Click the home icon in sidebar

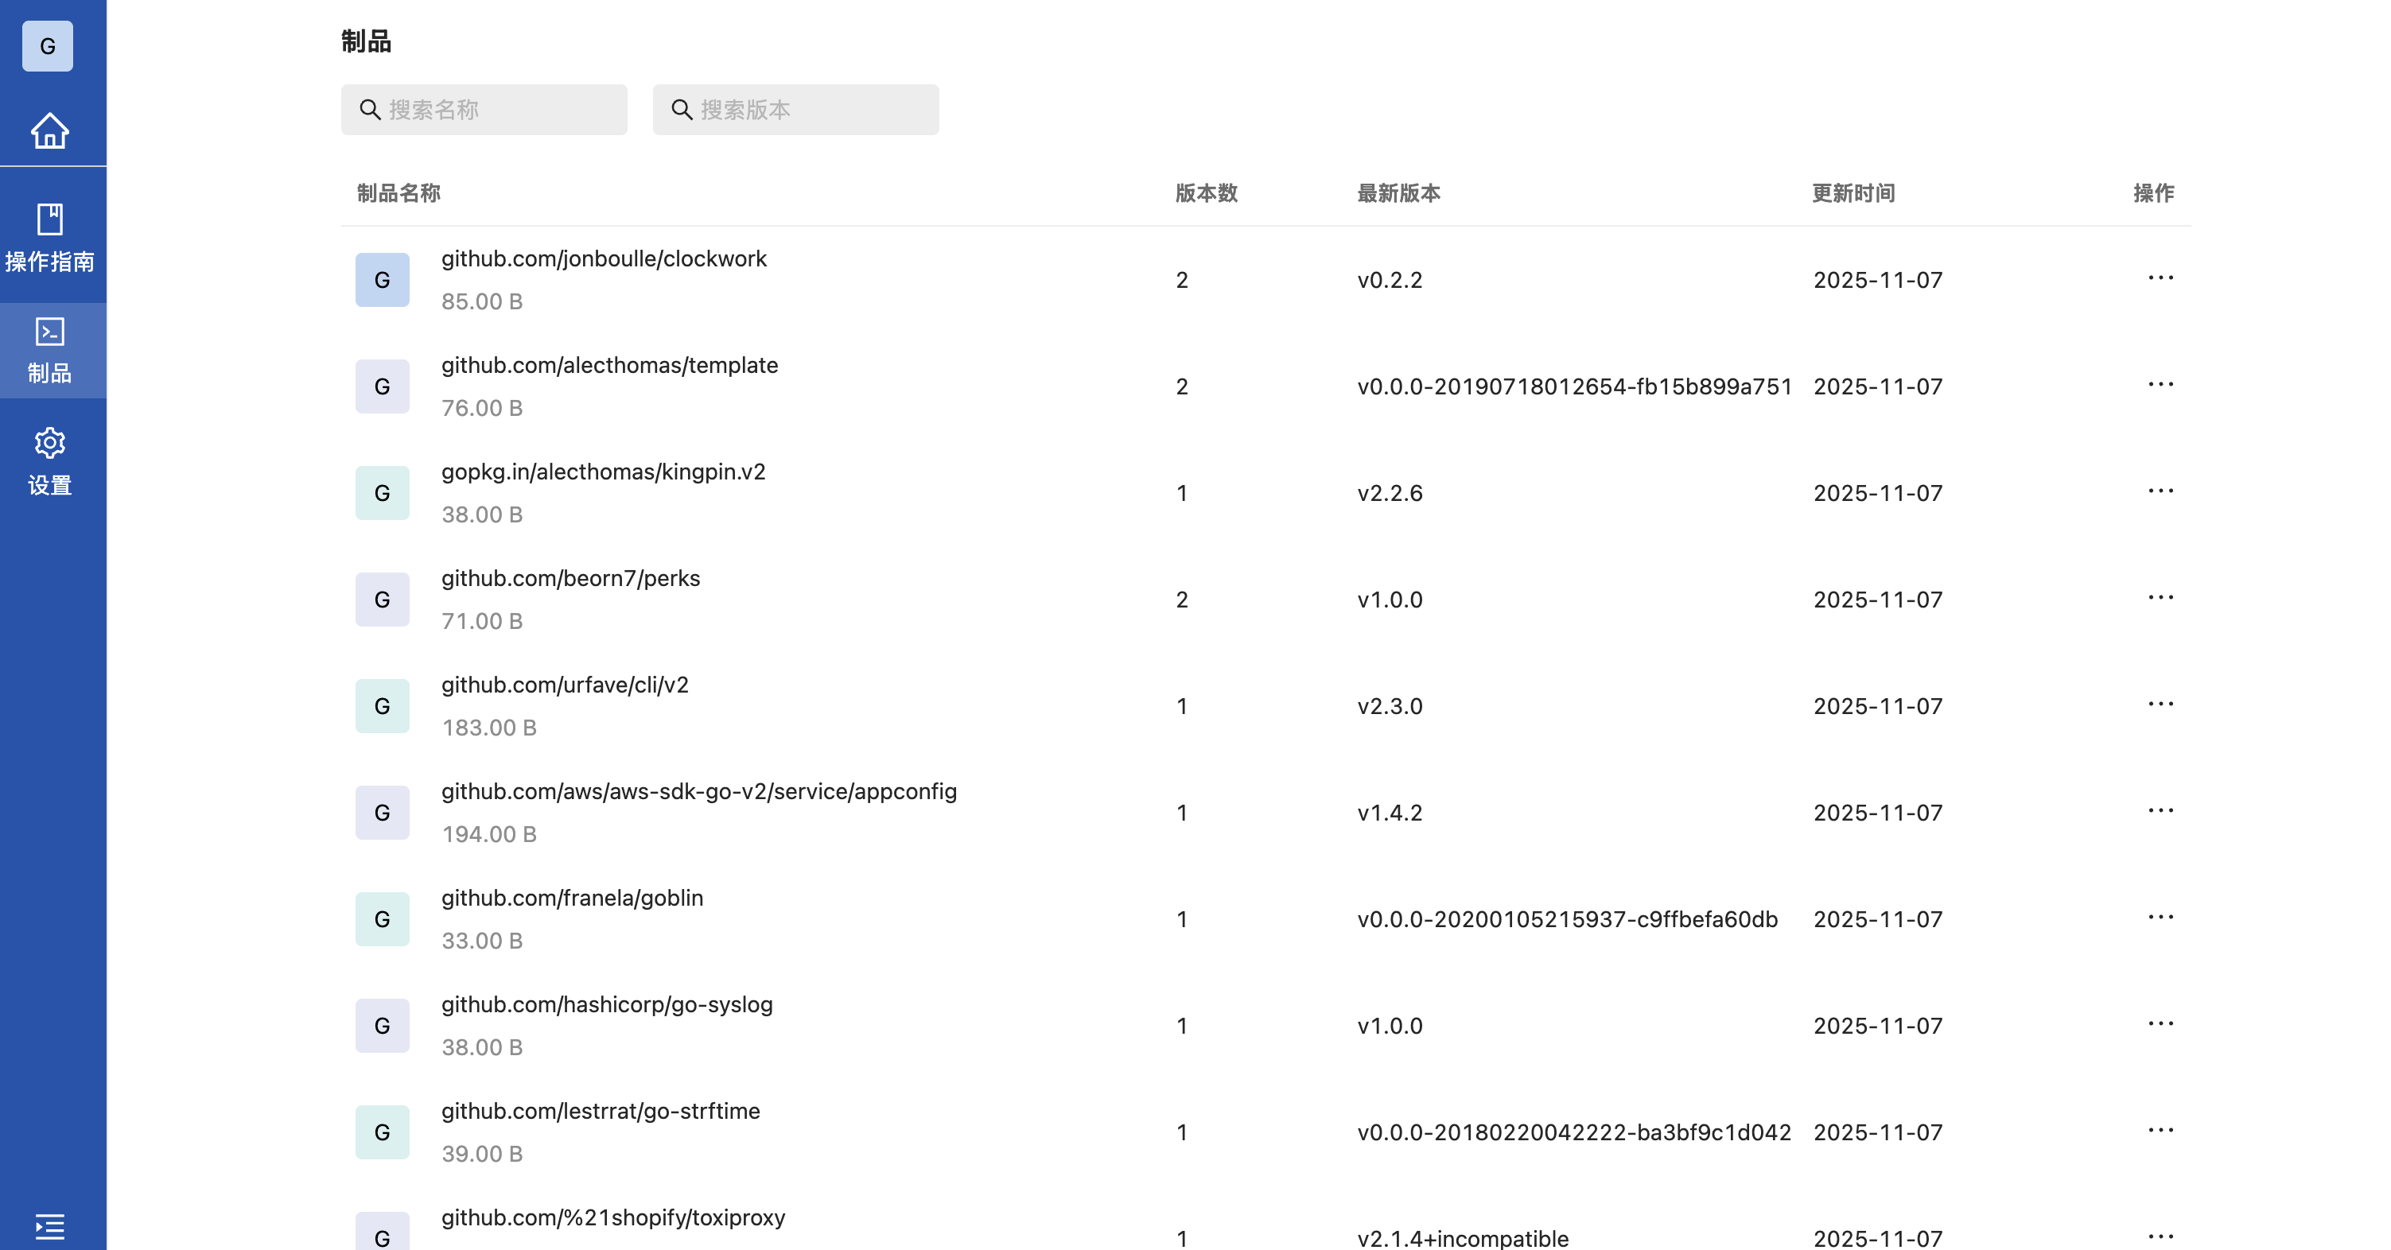tap(49, 131)
